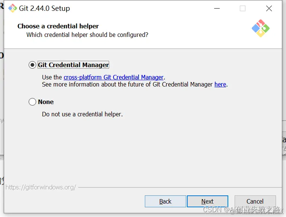Viewport: 286px width, 217px height.
Task: Open the cross-platform Git Credential Manager link
Action: click(114, 77)
